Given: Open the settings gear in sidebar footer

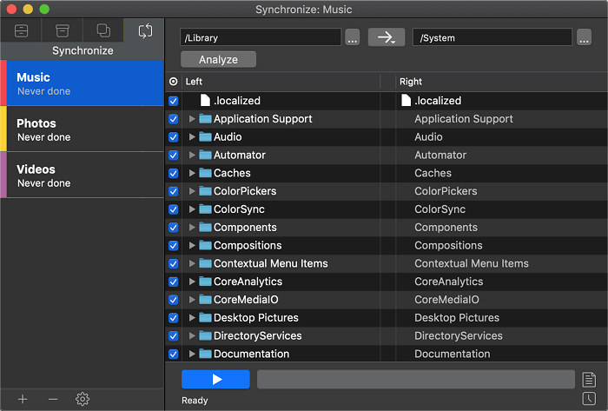Looking at the screenshot, I should point(83,399).
